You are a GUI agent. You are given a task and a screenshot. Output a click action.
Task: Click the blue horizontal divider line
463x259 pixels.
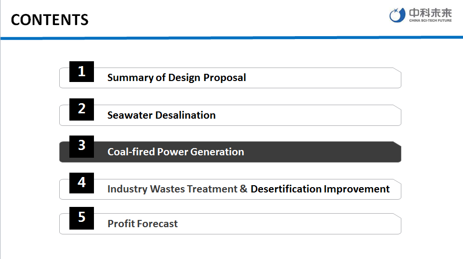coord(231,37)
